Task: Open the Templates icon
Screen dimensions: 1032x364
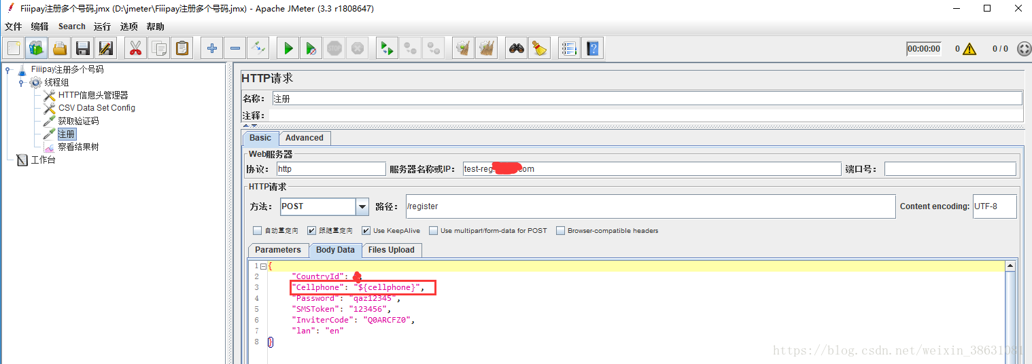Action: coord(37,48)
